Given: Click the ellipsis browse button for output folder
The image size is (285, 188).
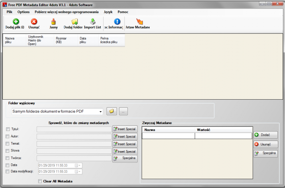Looking at the screenshot, I should 123,111.
